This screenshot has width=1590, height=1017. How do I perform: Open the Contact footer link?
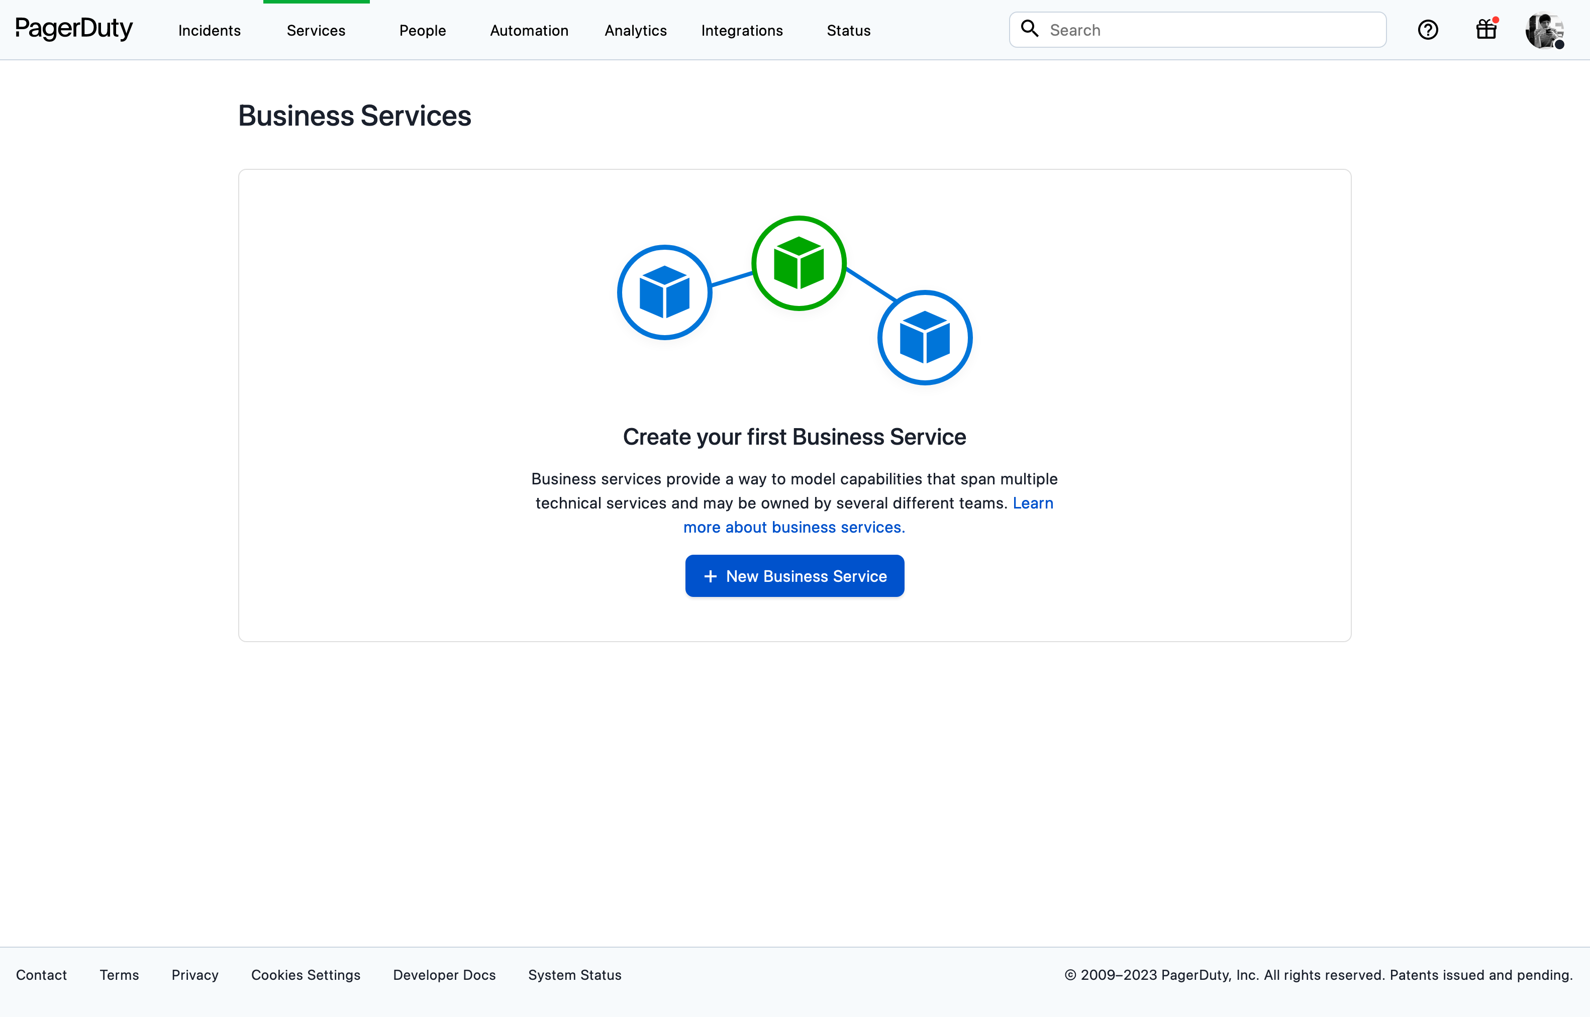point(42,975)
